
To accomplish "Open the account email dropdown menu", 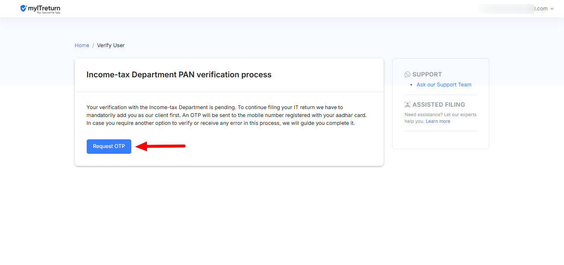I will pyautogui.click(x=515, y=9).
